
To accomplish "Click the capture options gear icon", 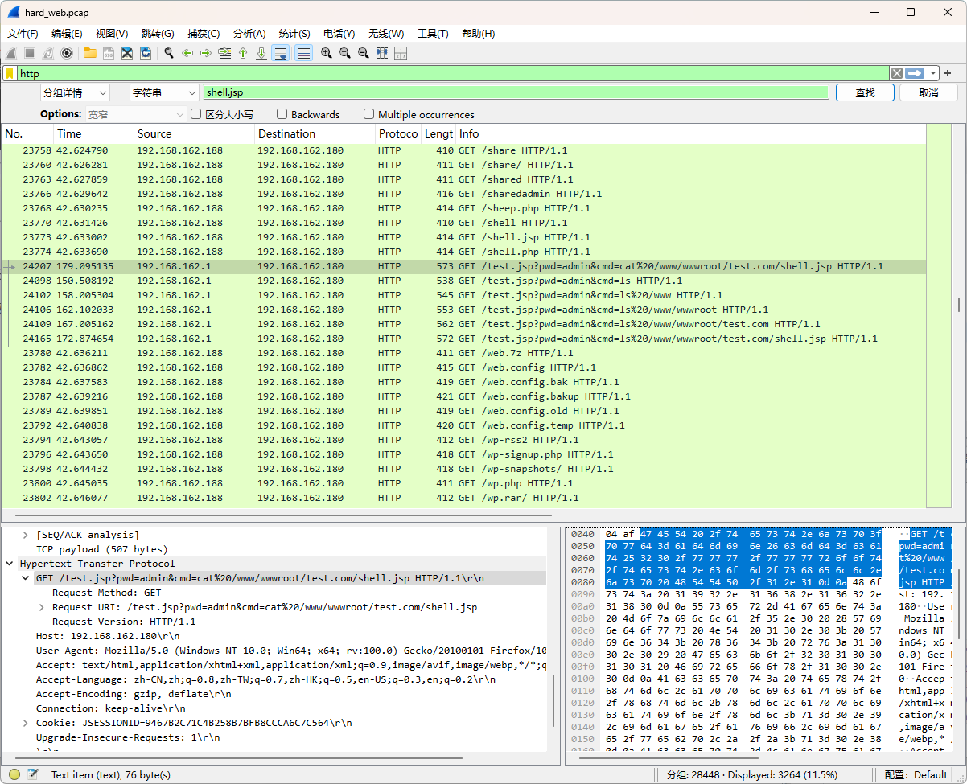I will [67, 53].
